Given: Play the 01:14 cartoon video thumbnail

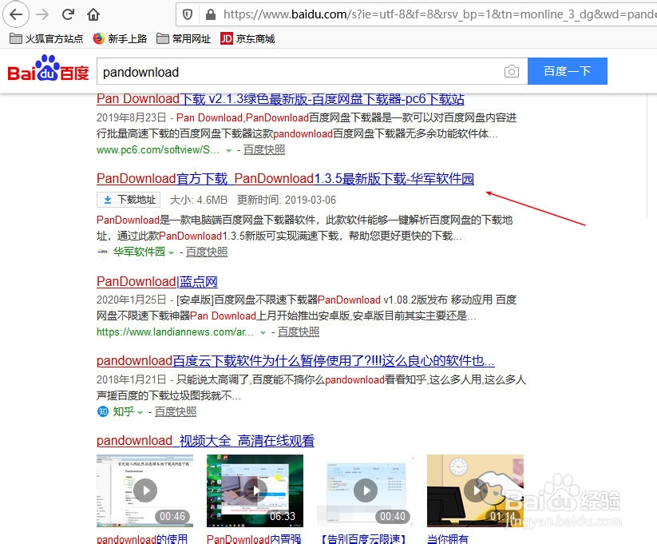Looking at the screenshot, I should pyautogui.click(x=475, y=490).
